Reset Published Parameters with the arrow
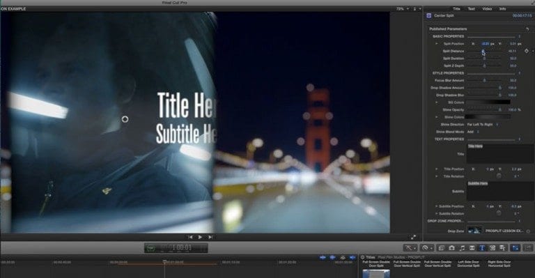535x278 pixels. click(527, 29)
